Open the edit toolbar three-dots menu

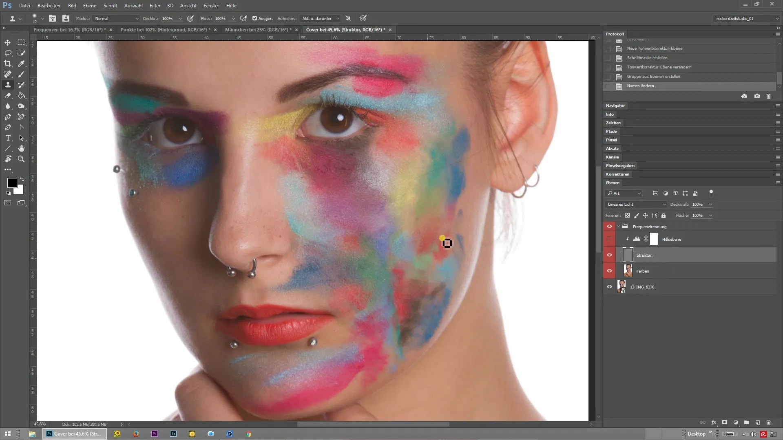pos(8,169)
